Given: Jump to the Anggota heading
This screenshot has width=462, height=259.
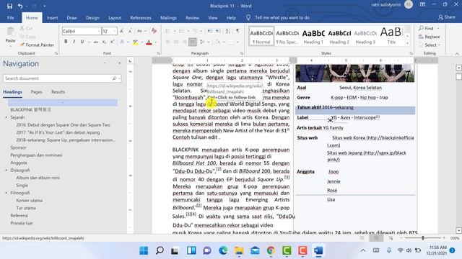Looking at the screenshot, I should pos(19,163).
